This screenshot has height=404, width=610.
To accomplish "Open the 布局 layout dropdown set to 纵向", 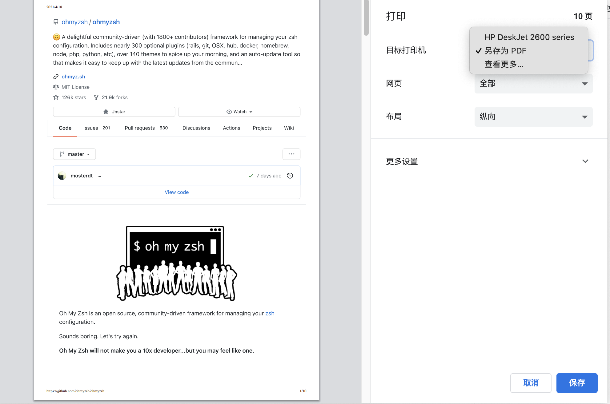I will 533,117.
